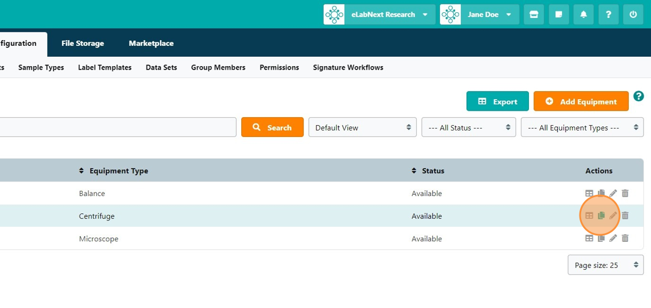The width and height of the screenshot is (651, 308).
Task: Edit the Centrifuge equipment with pencil icon
Action: click(x=613, y=216)
